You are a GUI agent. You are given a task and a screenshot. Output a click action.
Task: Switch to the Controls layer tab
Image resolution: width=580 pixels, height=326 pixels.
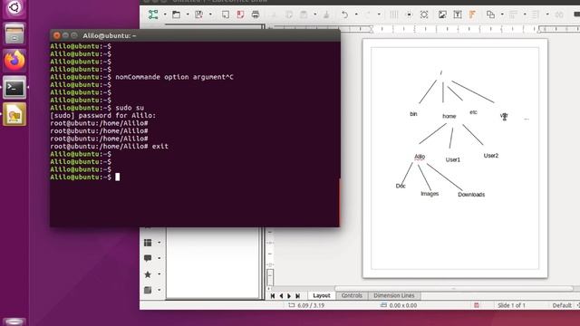[352, 296]
